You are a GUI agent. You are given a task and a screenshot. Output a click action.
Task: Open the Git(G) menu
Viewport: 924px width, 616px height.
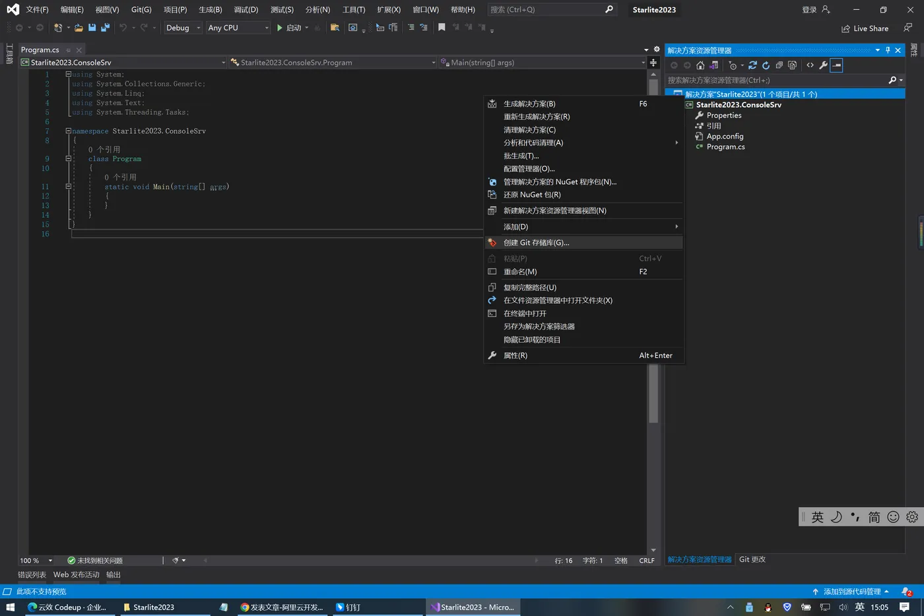pos(141,9)
